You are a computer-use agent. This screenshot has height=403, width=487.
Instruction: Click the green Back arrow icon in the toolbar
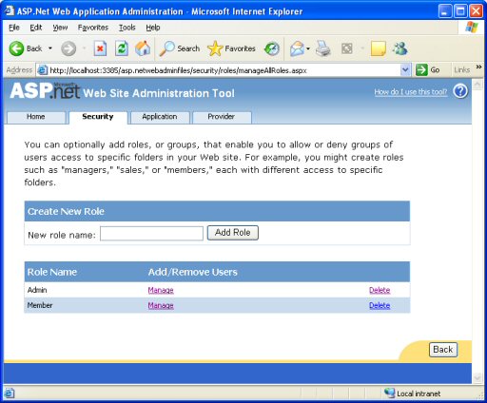pyautogui.click(x=16, y=48)
